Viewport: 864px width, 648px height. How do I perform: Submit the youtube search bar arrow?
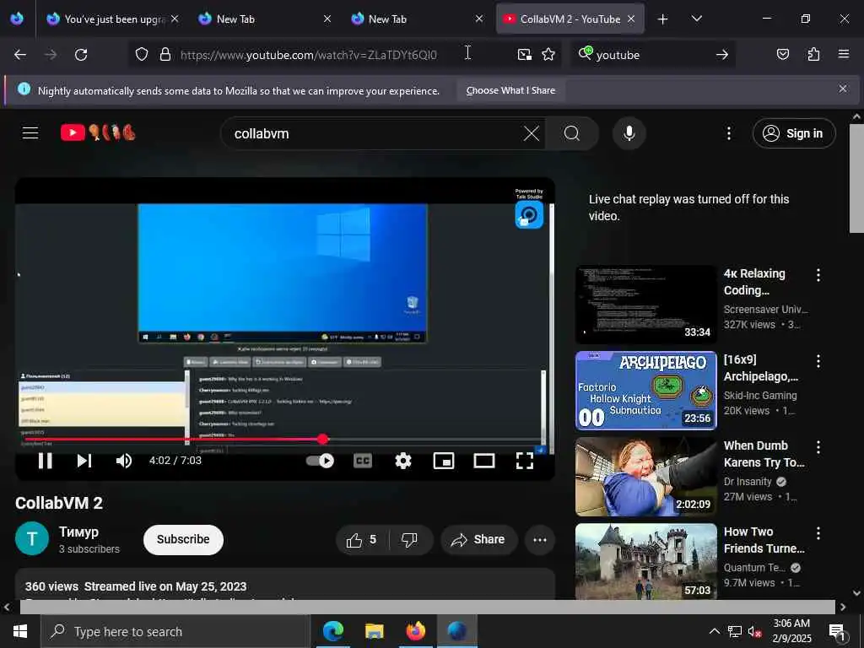[722, 55]
